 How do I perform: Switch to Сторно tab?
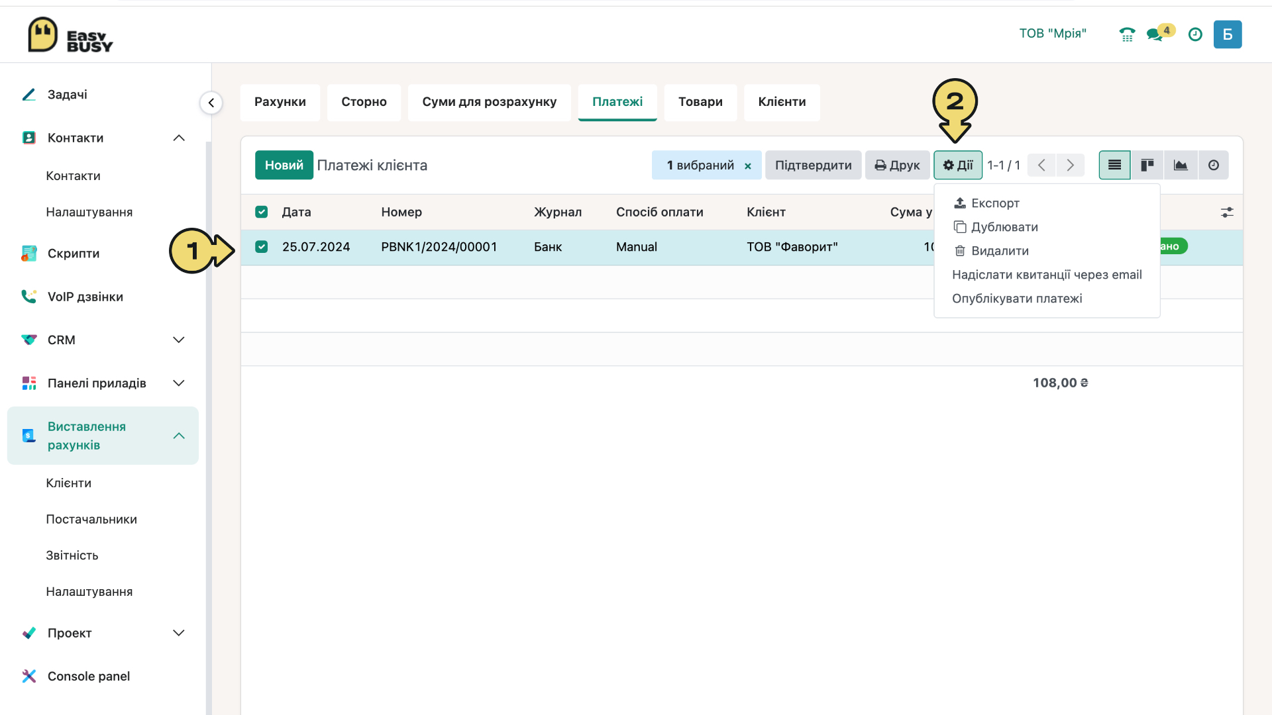tap(364, 102)
